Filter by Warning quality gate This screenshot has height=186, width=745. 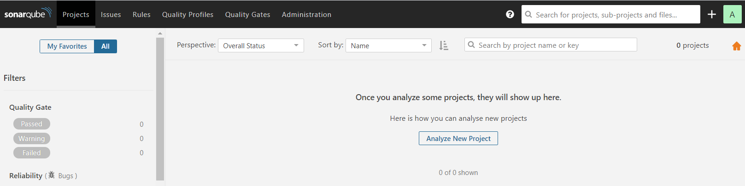[31, 138]
